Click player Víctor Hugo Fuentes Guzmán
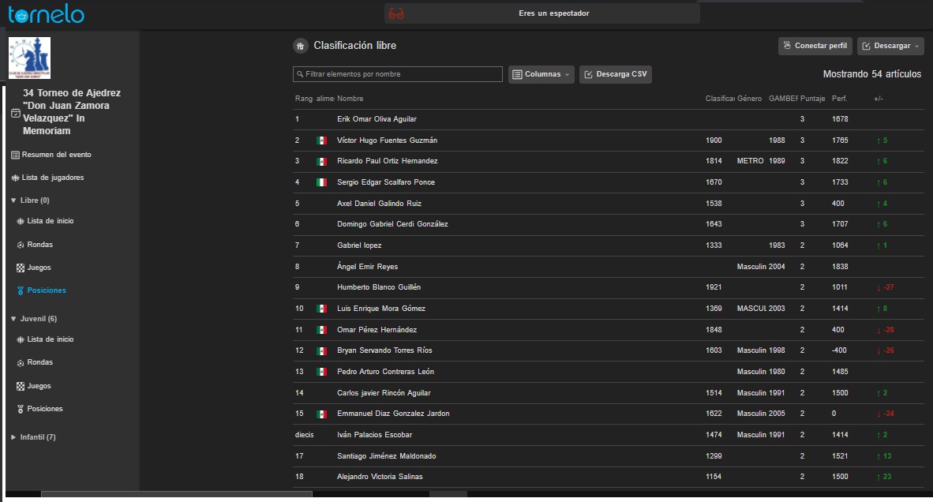The image size is (933, 502). pos(387,140)
